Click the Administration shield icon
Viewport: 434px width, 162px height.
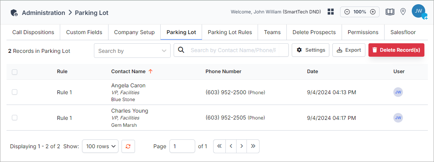pyautogui.click(x=14, y=13)
